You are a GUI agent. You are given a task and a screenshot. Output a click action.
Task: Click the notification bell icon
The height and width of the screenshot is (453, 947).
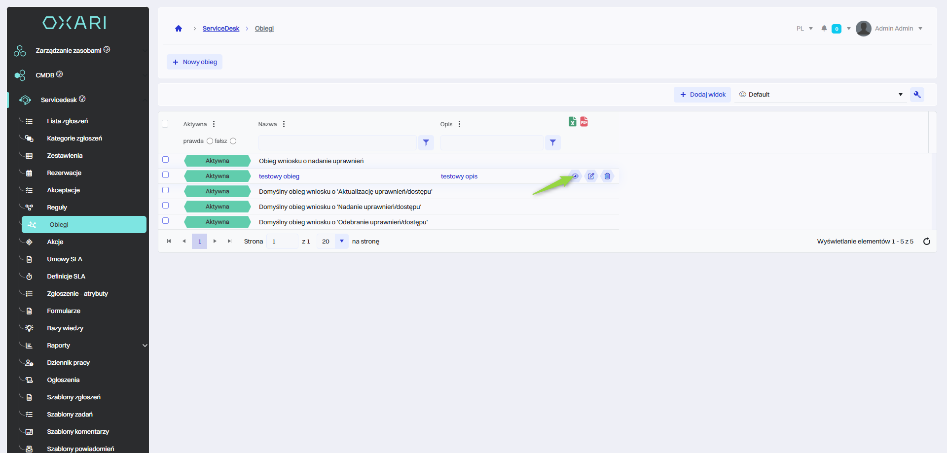point(824,29)
